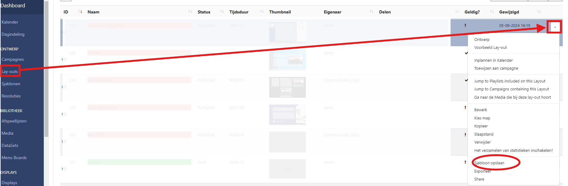Choose Verwijder in the layout menu
Viewport: 568px width, 186px height.
(482, 142)
